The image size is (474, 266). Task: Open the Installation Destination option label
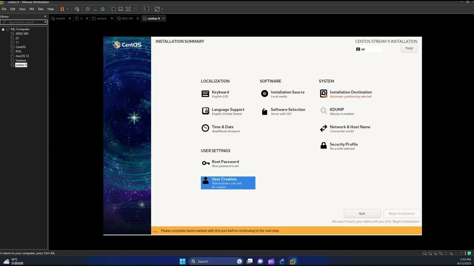[351, 92]
